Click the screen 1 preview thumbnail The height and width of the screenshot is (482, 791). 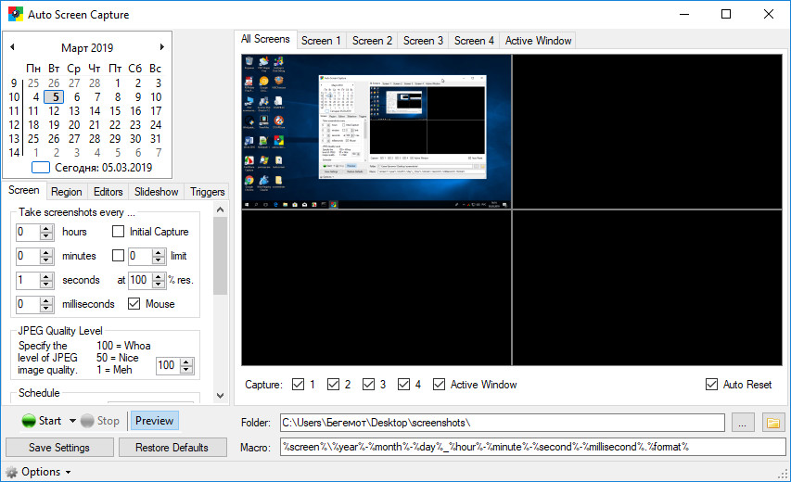coord(376,132)
